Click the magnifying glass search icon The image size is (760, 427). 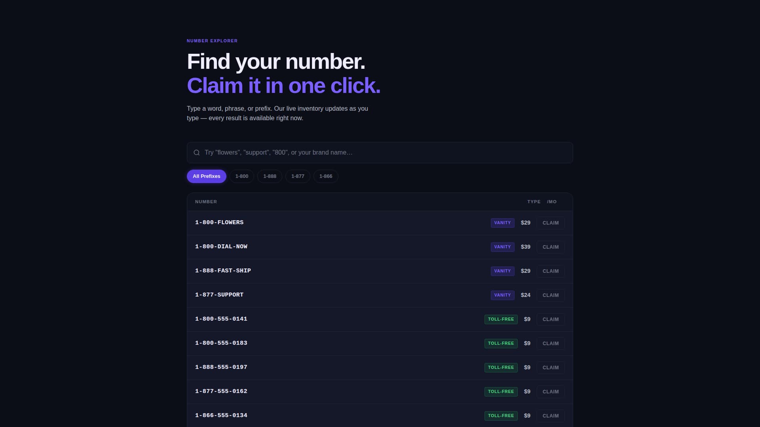click(x=197, y=152)
